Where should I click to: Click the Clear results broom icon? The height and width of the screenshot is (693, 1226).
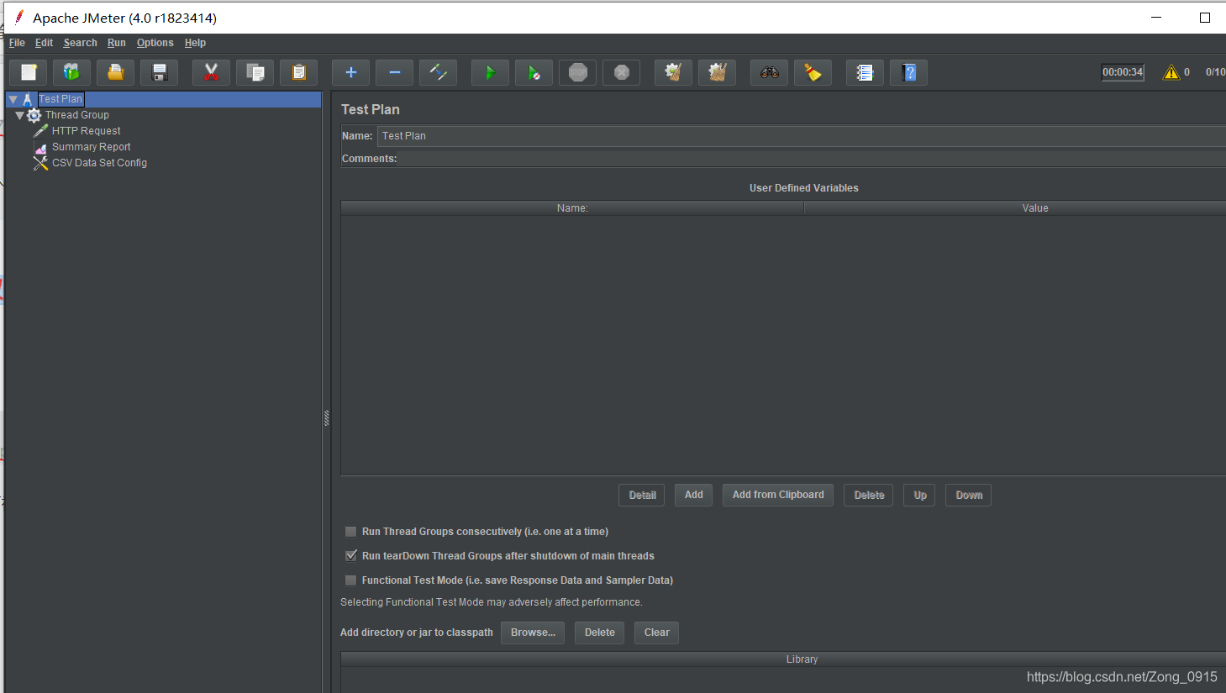pos(673,72)
